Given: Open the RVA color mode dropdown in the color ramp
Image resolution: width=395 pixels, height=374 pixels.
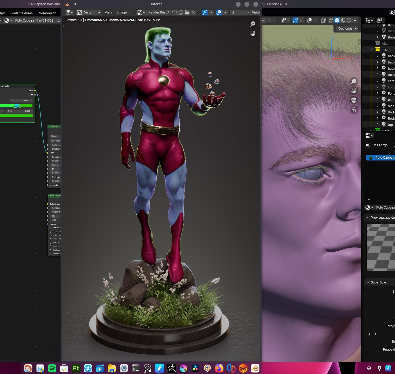Looking at the screenshot, I should 15,101.
